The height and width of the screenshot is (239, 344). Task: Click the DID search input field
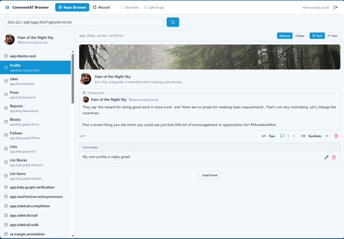coord(84,22)
